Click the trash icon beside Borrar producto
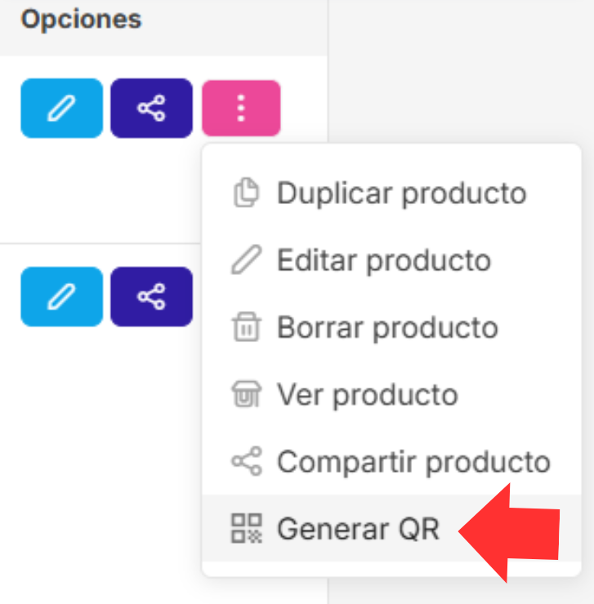This screenshot has height=604, width=594. pos(246,327)
